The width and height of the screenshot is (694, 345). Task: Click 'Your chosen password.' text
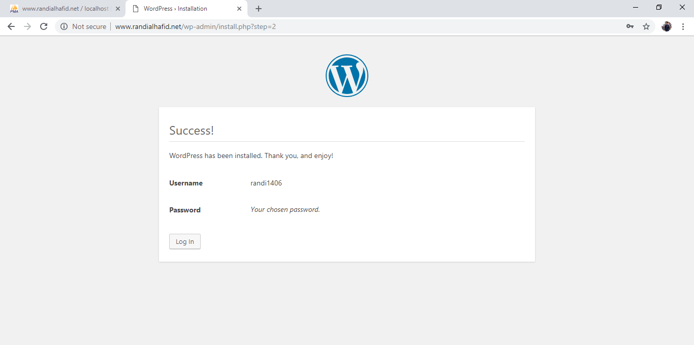pos(285,209)
